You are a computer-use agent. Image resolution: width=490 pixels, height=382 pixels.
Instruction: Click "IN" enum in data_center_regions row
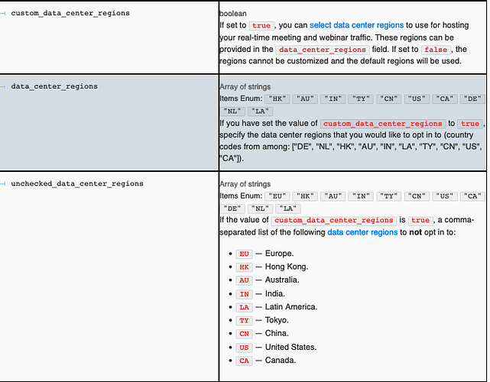click(333, 99)
